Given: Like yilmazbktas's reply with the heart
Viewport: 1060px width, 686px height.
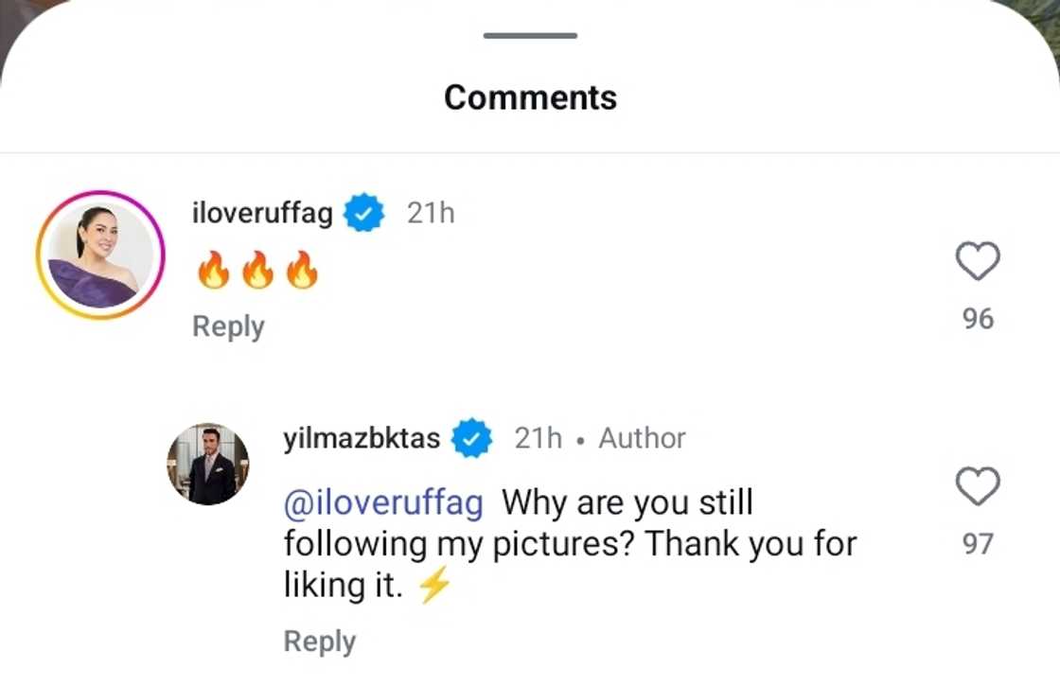Looking at the screenshot, I should [978, 487].
